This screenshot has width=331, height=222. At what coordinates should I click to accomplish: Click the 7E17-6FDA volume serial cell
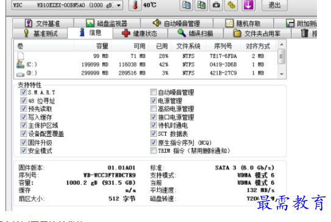[x=223, y=56]
